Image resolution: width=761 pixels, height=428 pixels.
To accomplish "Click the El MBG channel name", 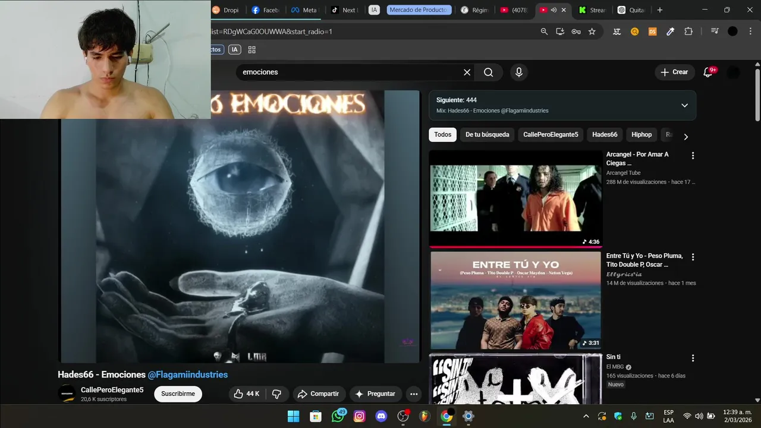I will pos(615,367).
